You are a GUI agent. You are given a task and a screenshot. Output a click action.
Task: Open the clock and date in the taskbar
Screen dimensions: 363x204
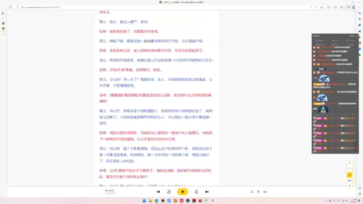[353, 200]
